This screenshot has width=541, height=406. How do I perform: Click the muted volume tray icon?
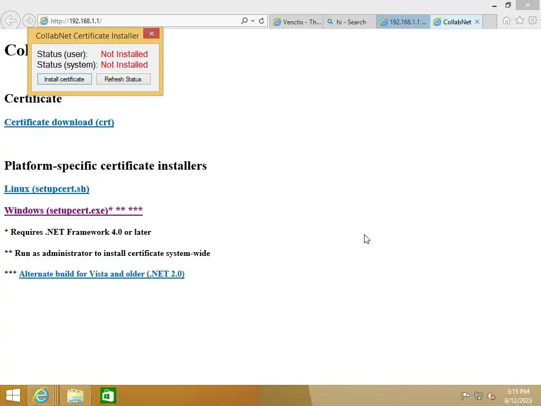[491, 396]
